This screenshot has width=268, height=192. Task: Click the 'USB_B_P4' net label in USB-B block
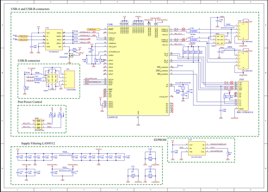(30, 77)
